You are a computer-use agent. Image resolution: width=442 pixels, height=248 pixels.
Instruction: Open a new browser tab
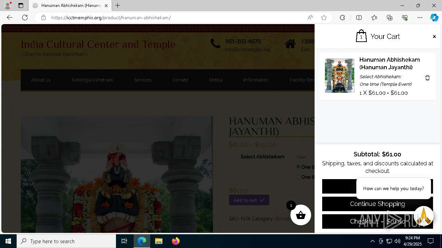click(x=118, y=6)
